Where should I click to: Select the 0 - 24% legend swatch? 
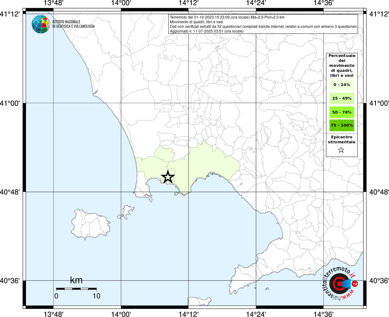click(342, 85)
